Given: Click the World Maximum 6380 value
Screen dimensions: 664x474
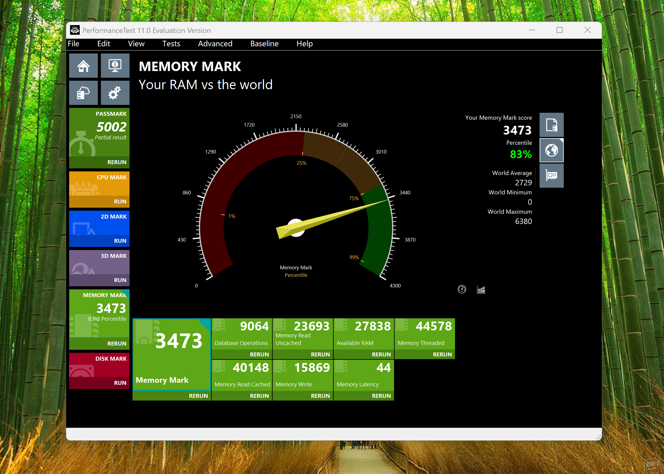Looking at the screenshot, I should tap(523, 221).
